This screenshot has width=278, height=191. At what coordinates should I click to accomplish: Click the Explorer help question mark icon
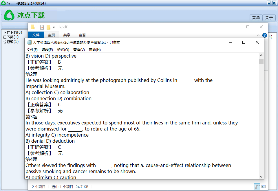click(x=264, y=35)
